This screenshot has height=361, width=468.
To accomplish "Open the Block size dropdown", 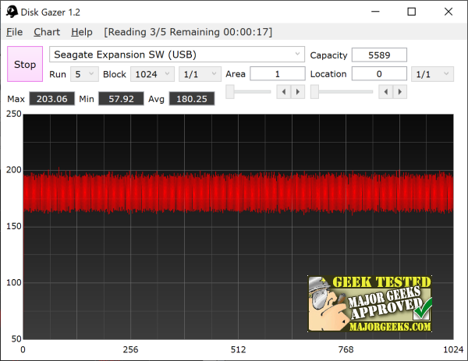I will [x=152, y=74].
